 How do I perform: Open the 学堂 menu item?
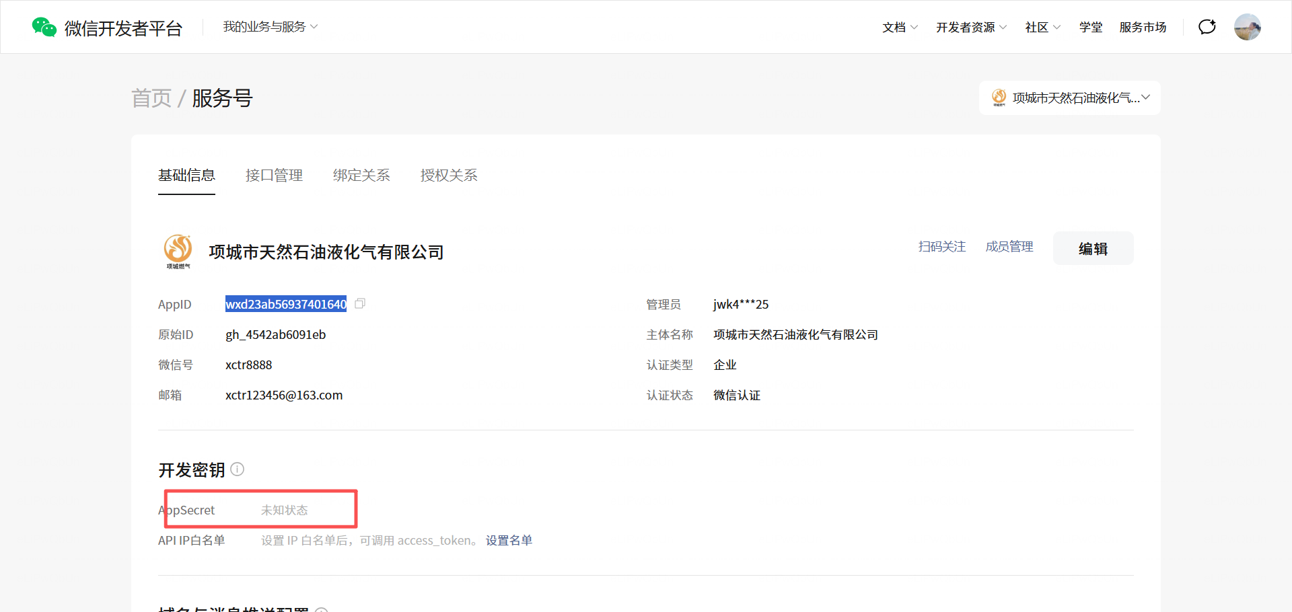click(x=1091, y=28)
